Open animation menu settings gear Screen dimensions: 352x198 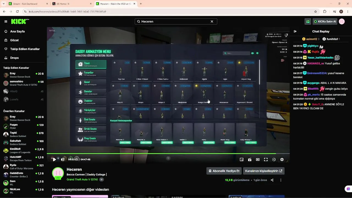257,53
